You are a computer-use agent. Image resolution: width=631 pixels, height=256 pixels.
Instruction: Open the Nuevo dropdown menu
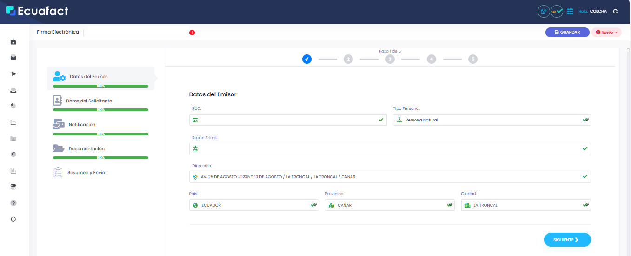click(x=606, y=32)
